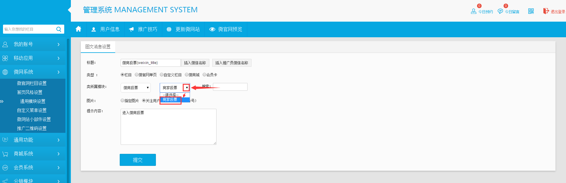This screenshot has width=566, height=183.
Task: Open 今日预约 appointments icon
Action: pyautogui.click(x=473, y=11)
